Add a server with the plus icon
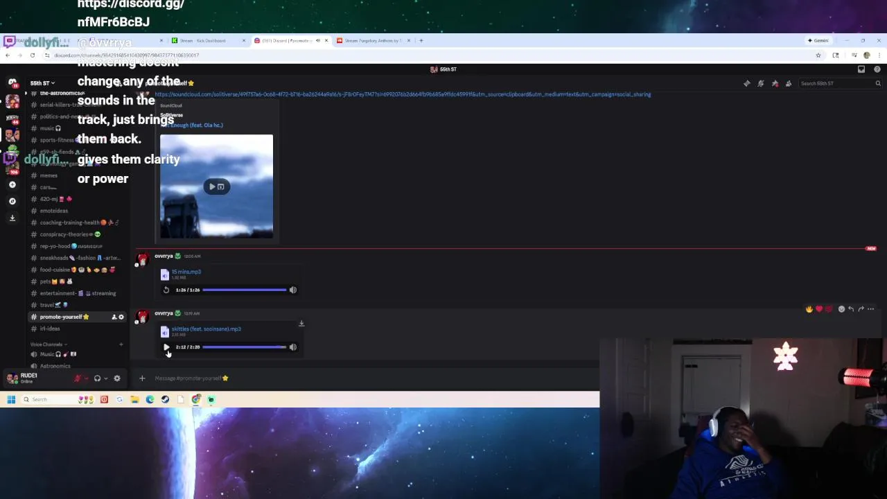The image size is (887, 499). pos(12,185)
